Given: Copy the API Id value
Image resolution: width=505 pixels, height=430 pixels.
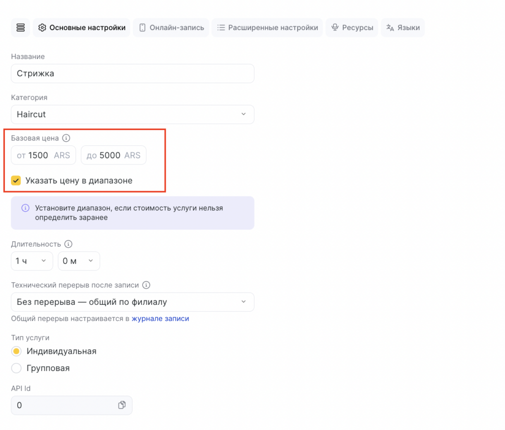Looking at the screenshot, I should click(122, 405).
